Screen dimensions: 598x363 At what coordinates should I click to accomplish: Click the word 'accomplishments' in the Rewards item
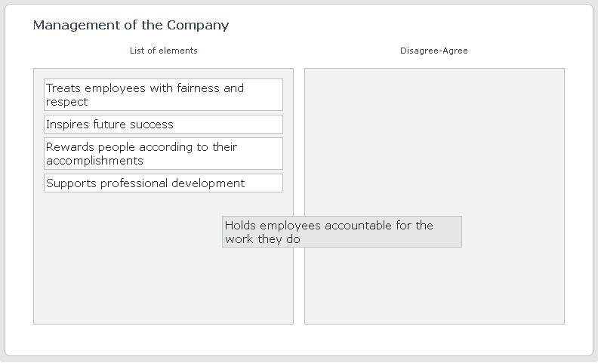[x=94, y=161]
